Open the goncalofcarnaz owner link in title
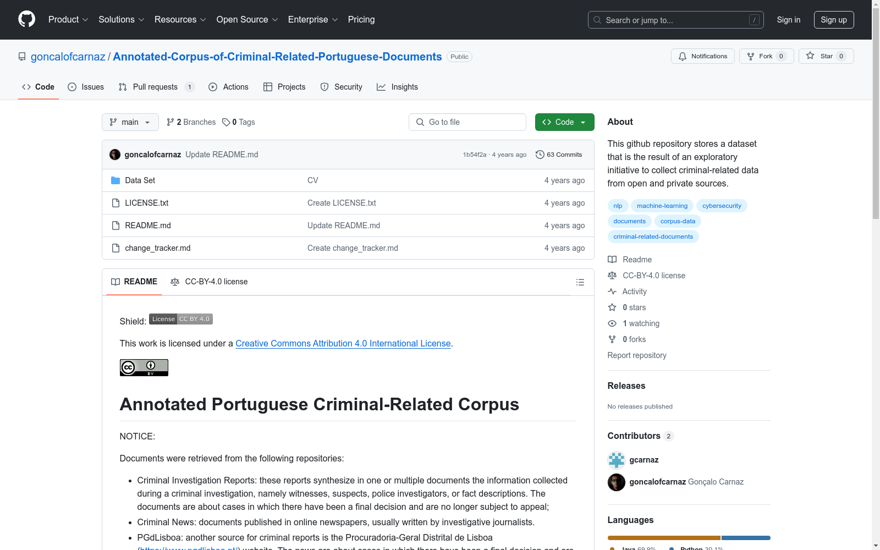 [68, 57]
